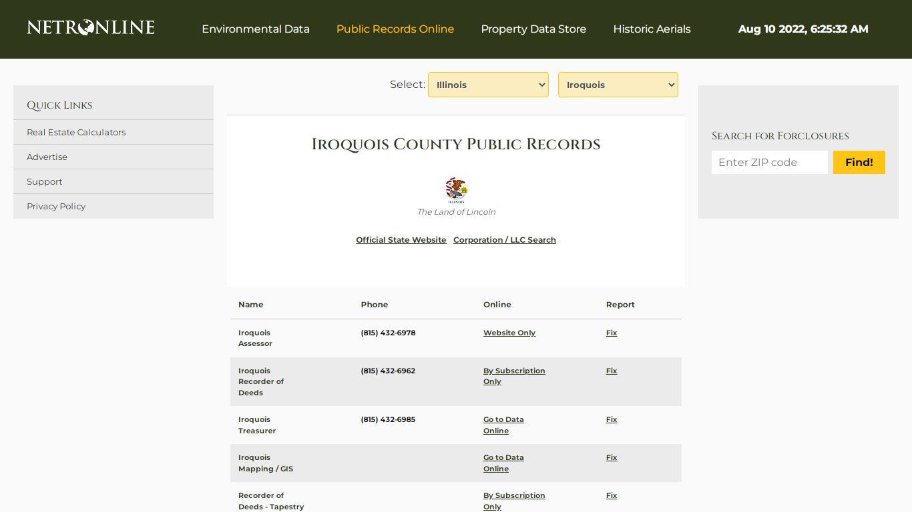Expand the Illinois state dropdown

[x=488, y=85]
